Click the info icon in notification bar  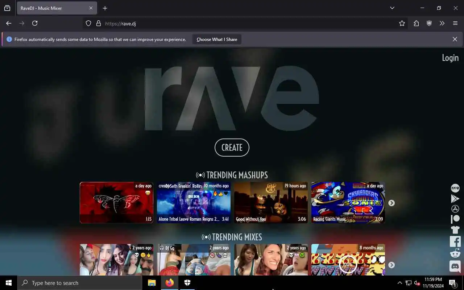tap(9, 40)
